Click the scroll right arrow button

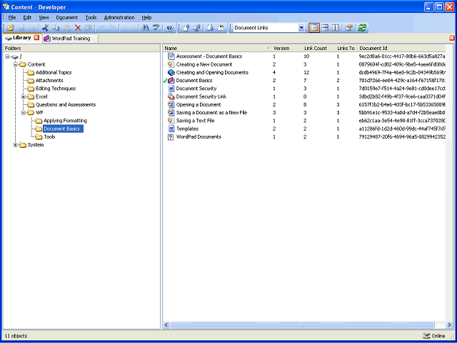449,325
